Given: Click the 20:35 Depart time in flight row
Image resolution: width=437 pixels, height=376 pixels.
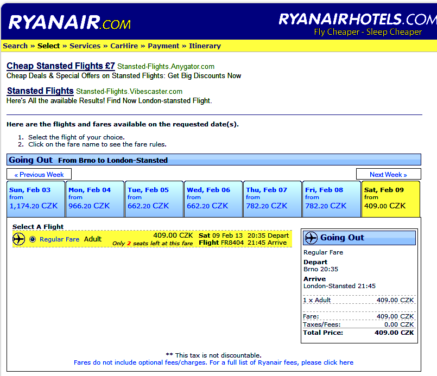Looking at the screenshot, I should 268,235.
